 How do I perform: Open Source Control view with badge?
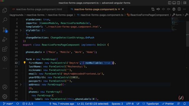pyautogui.click(x=5, y=30)
